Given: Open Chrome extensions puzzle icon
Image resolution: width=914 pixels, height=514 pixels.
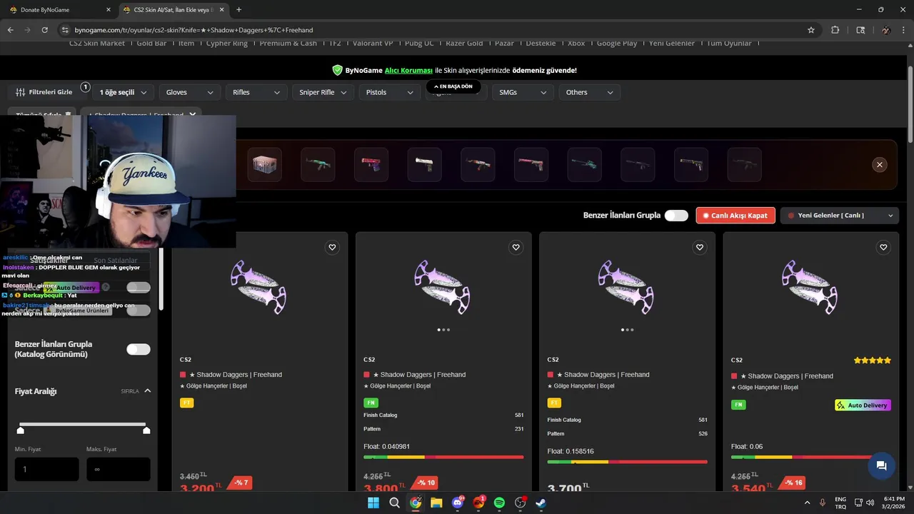Looking at the screenshot, I should [835, 30].
